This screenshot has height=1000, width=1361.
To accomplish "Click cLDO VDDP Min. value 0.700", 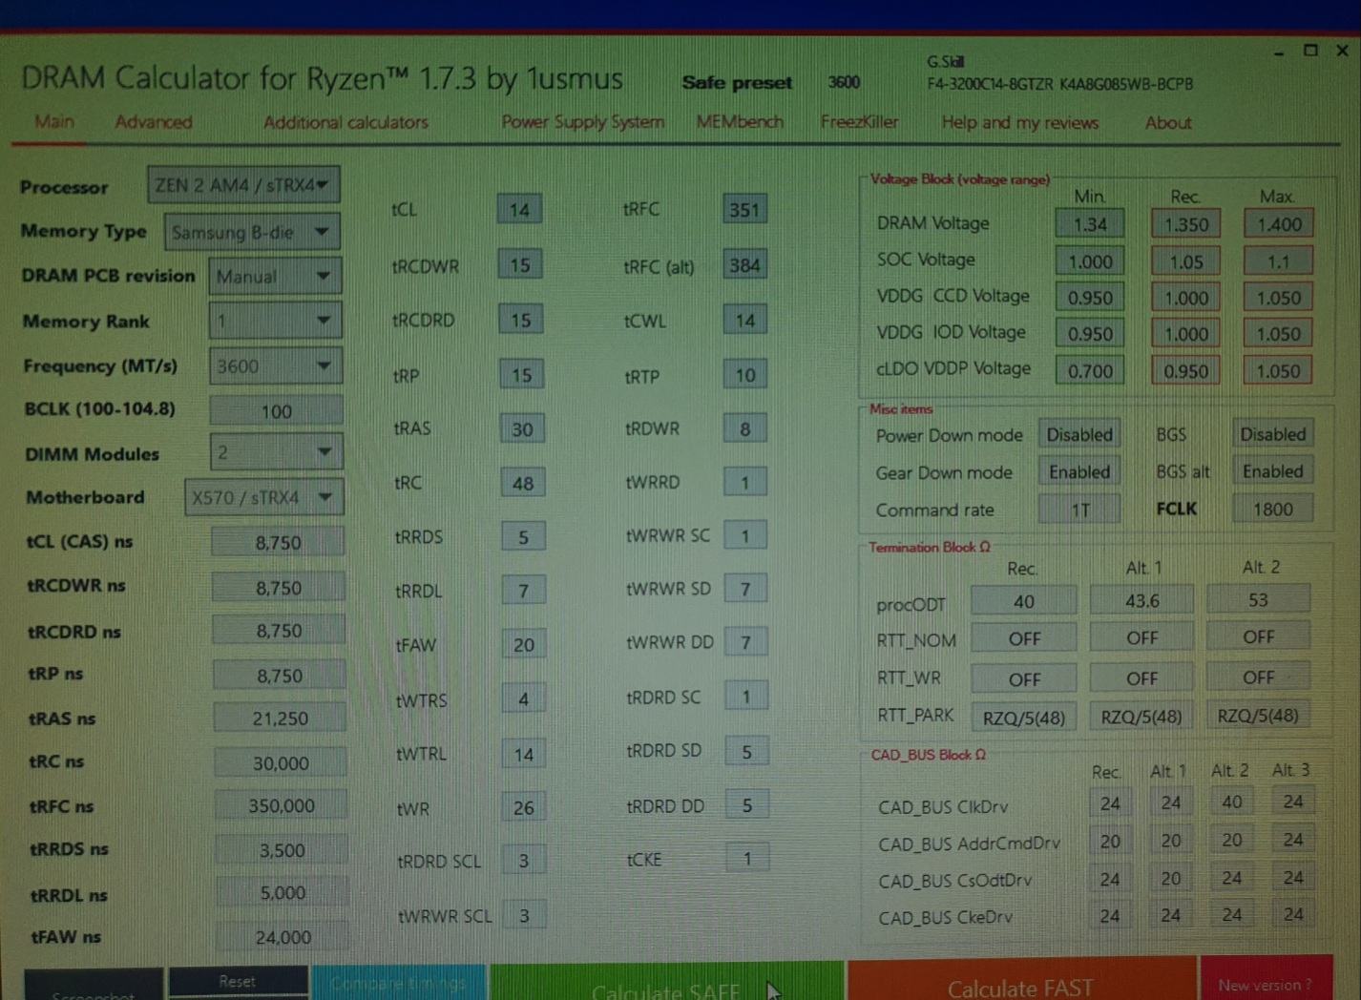I will pyautogui.click(x=1090, y=370).
